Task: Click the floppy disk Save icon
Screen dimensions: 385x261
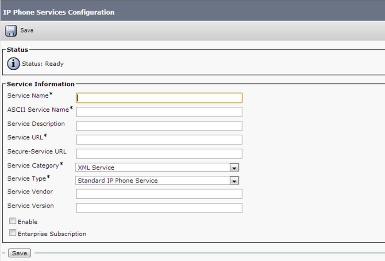Action: click(x=11, y=30)
